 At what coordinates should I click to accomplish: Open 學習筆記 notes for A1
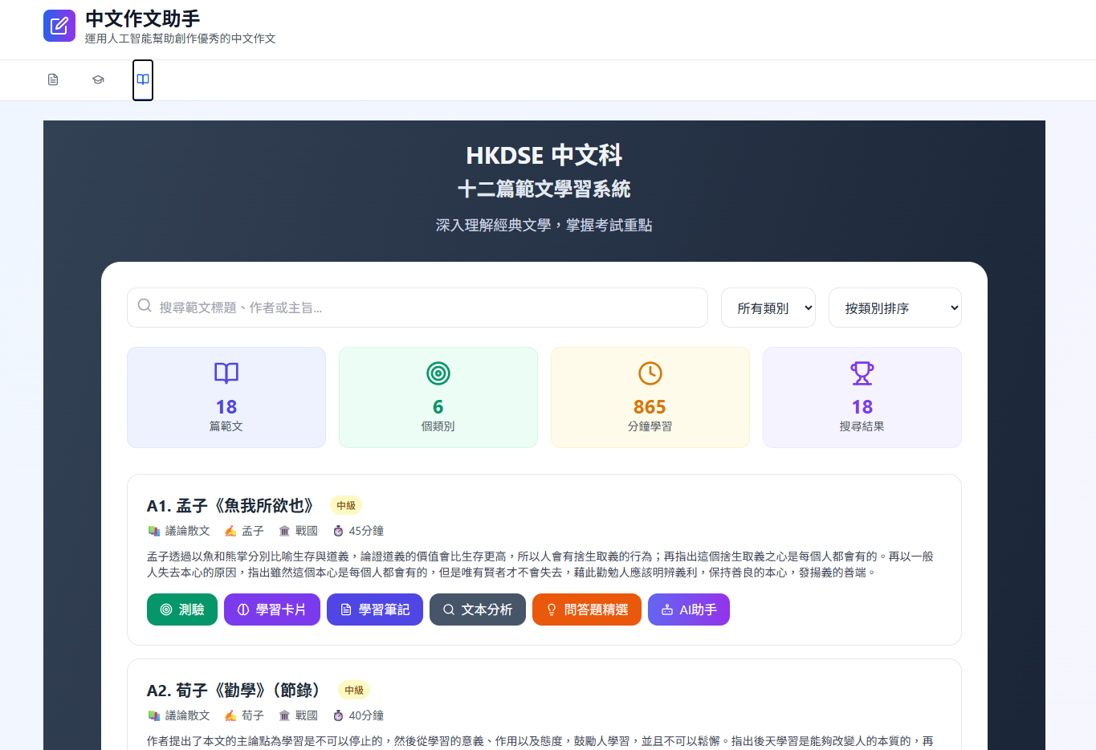click(375, 609)
